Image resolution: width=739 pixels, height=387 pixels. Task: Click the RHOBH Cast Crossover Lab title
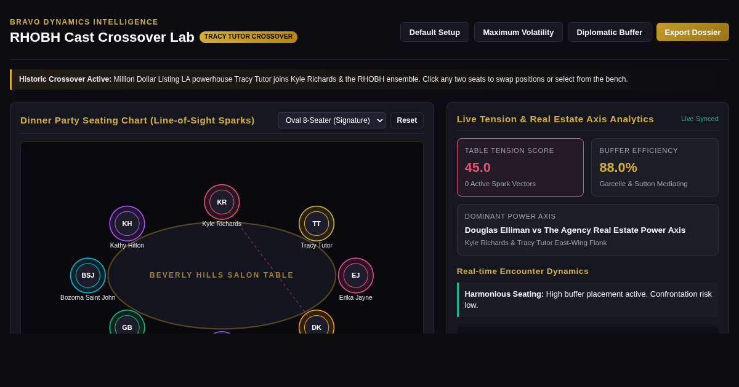[x=102, y=37]
